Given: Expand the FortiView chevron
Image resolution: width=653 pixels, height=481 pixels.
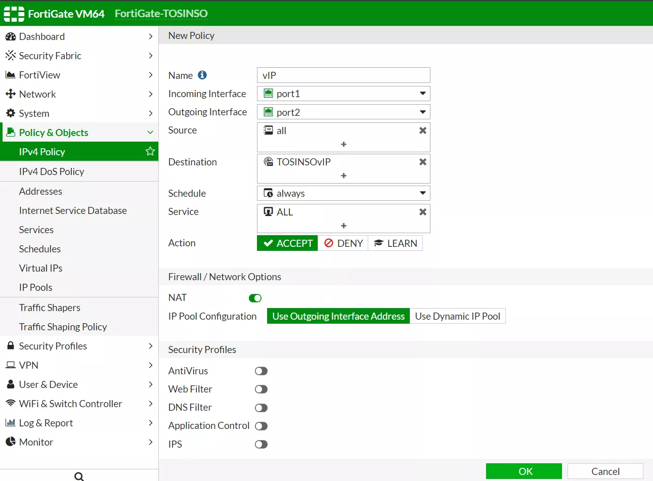Looking at the screenshot, I should 150,75.
